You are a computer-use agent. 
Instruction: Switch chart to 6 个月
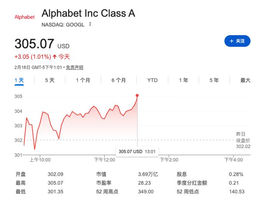[119, 80]
